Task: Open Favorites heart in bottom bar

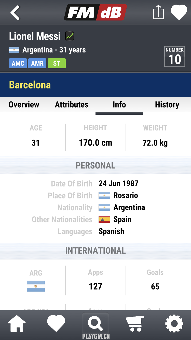Action: point(56,323)
